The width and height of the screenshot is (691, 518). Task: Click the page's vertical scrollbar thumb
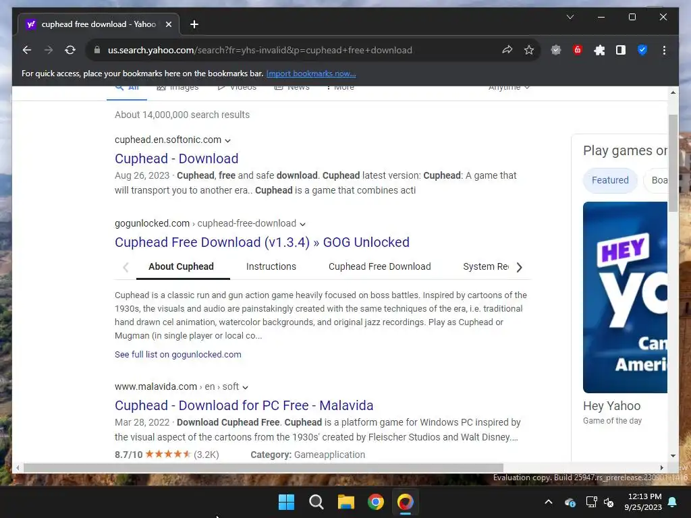(673, 163)
